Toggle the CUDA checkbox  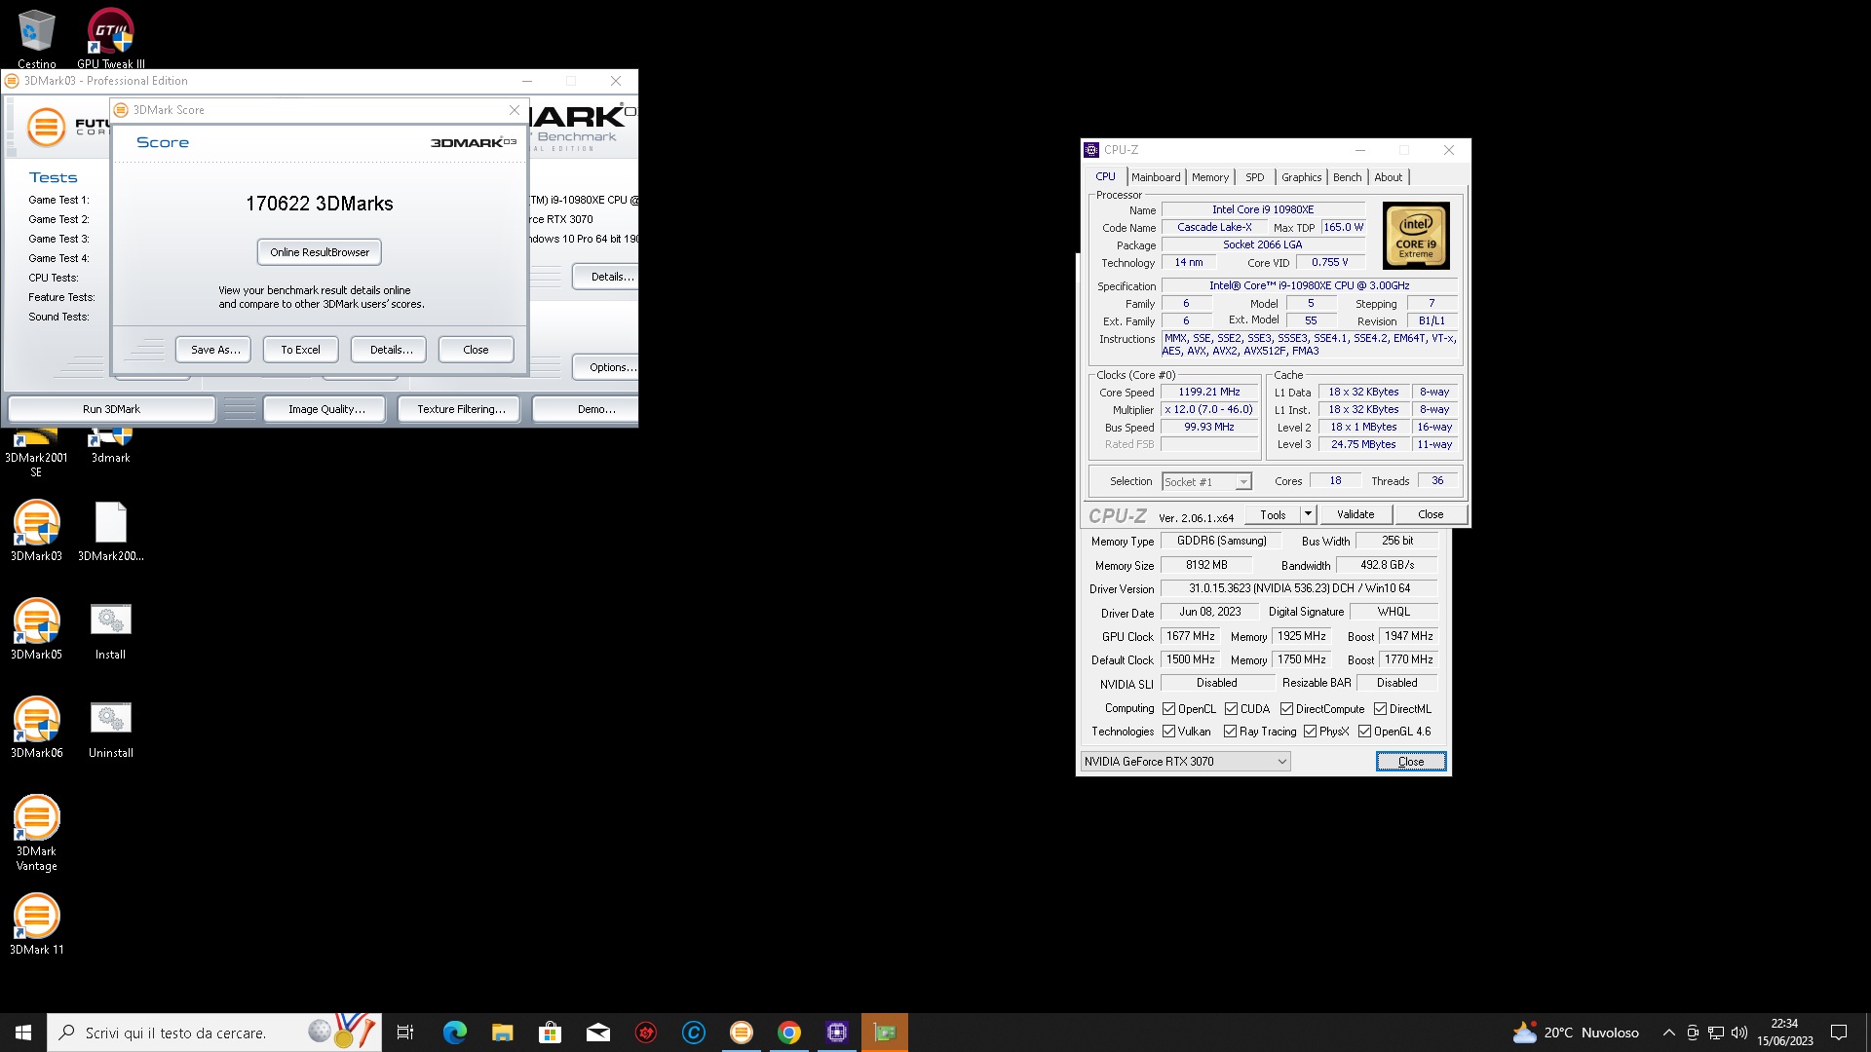[x=1231, y=709]
